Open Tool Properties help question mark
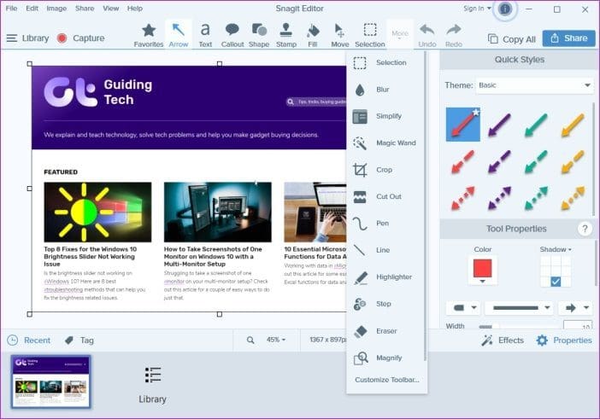Viewport: 600px width, 419px height. [585, 229]
